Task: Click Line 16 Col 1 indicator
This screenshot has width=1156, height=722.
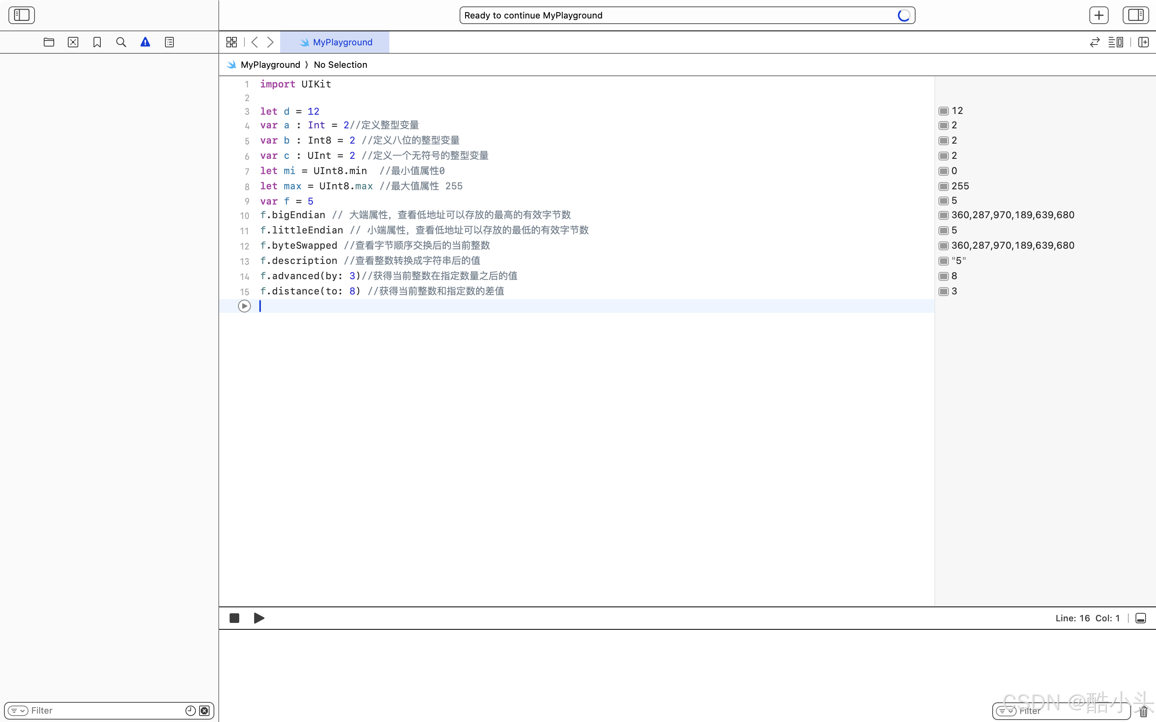Action: (1087, 618)
